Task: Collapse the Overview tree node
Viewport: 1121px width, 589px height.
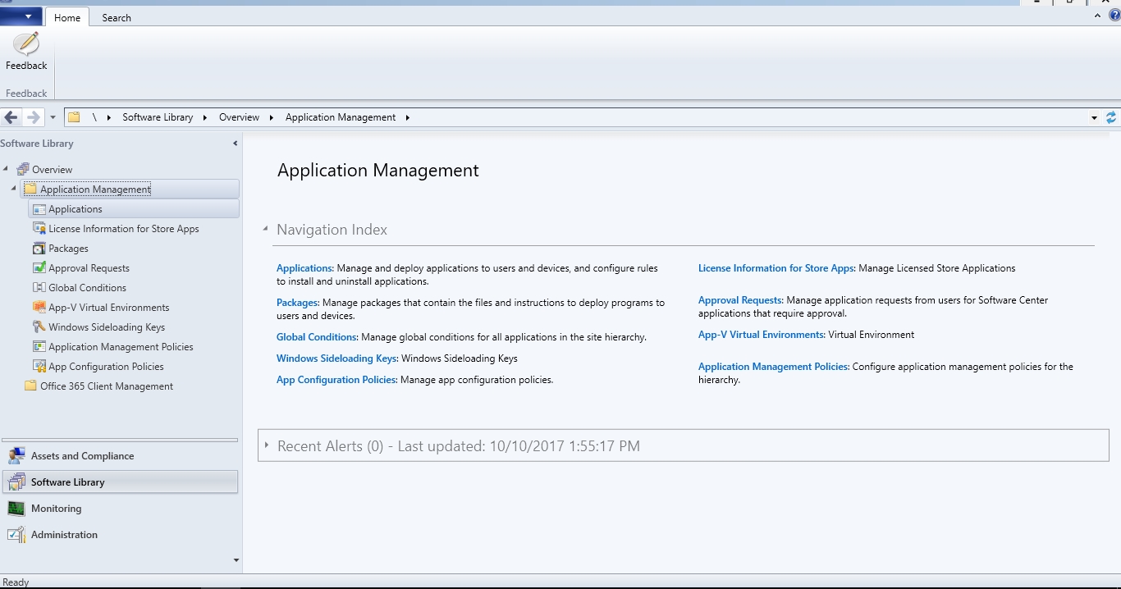Action: coord(6,169)
